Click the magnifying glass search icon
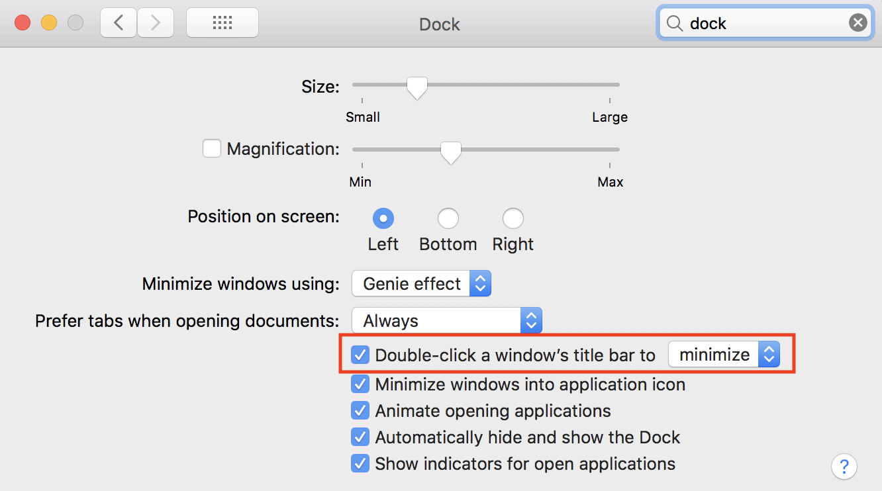Image resolution: width=882 pixels, height=491 pixels. pyautogui.click(x=674, y=24)
